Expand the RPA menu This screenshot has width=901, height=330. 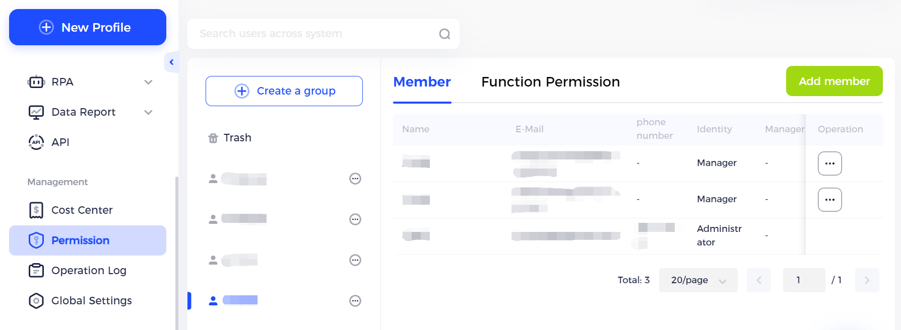pyautogui.click(x=148, y=82)
